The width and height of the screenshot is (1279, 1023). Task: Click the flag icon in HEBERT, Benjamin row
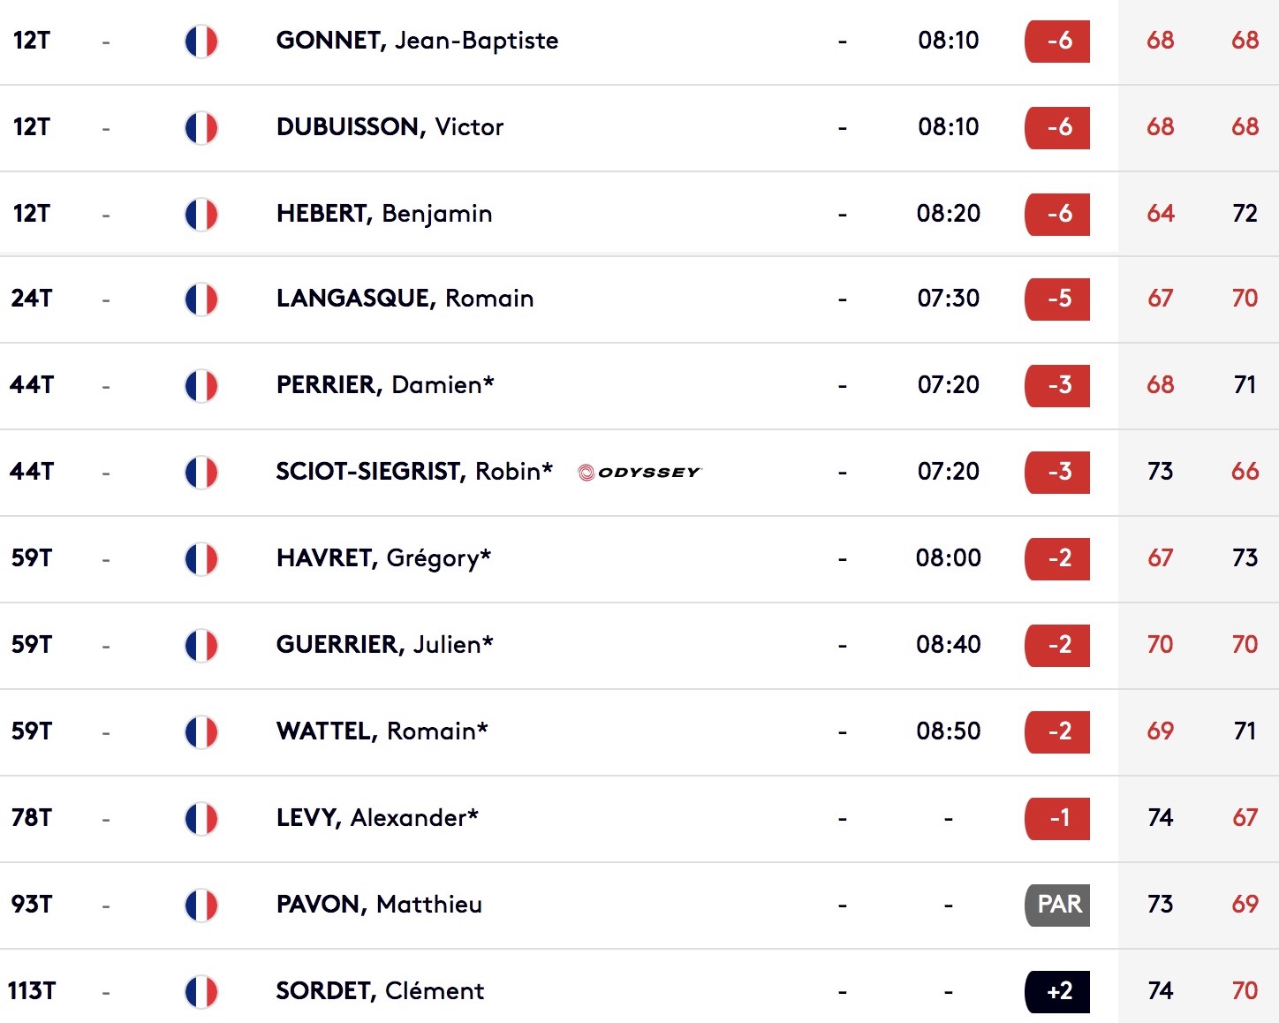[201, 215]
